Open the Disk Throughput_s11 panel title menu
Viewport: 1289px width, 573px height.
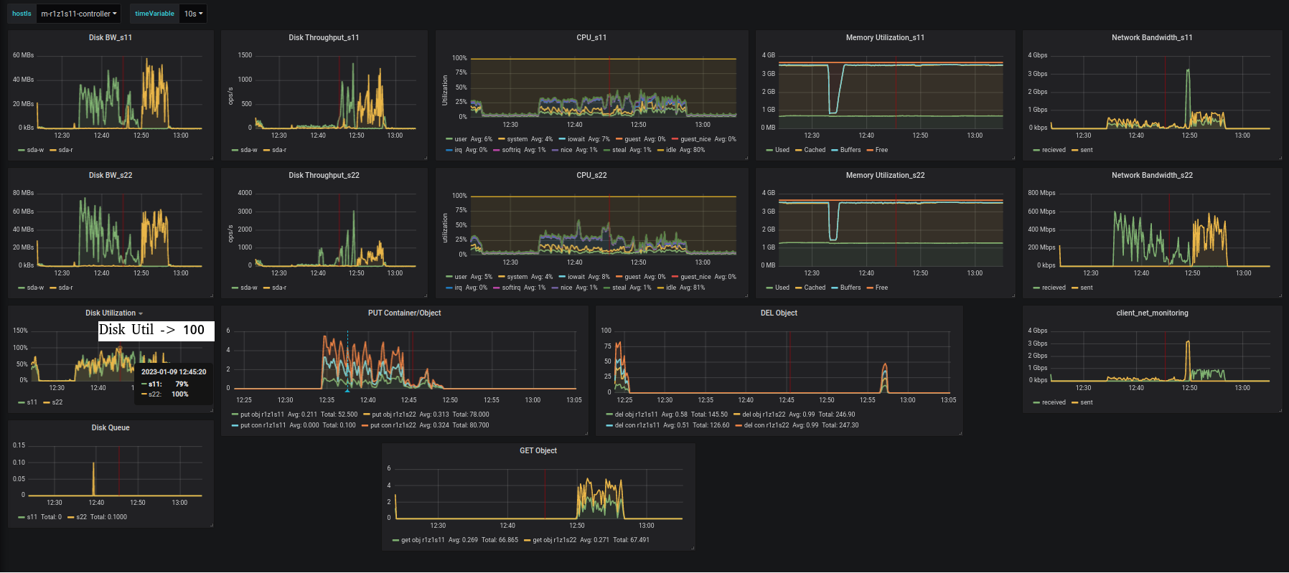pos(324,38)
